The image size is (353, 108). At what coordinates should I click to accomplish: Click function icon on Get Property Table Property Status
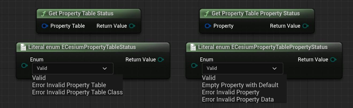(x=206, y=14)
